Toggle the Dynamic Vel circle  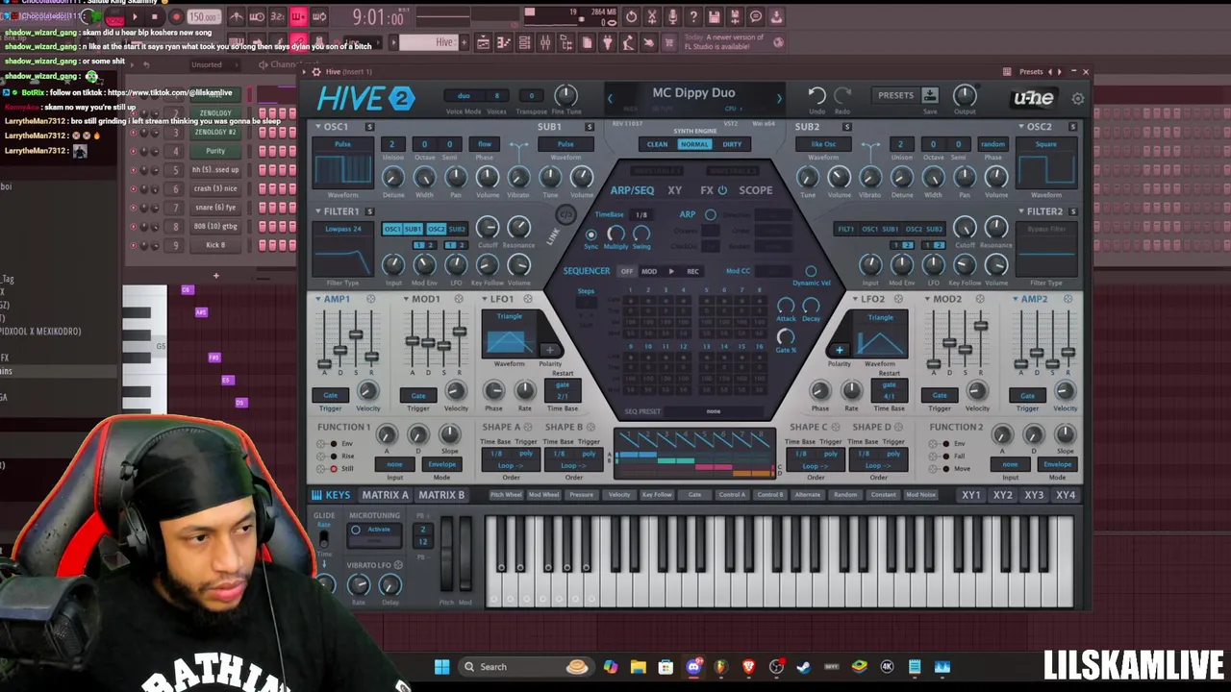(x=811, y=271)
